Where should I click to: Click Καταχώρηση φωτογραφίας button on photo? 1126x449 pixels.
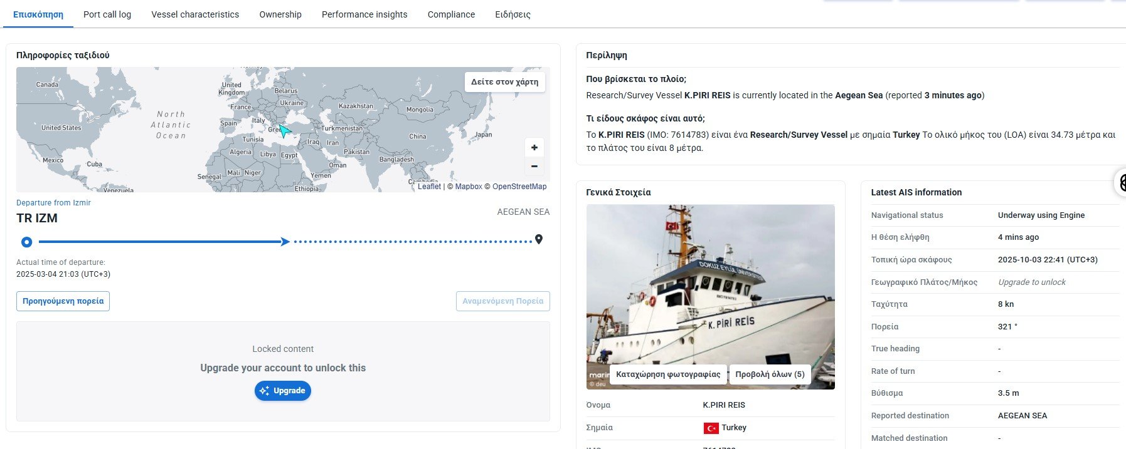[x=668, y=374]
